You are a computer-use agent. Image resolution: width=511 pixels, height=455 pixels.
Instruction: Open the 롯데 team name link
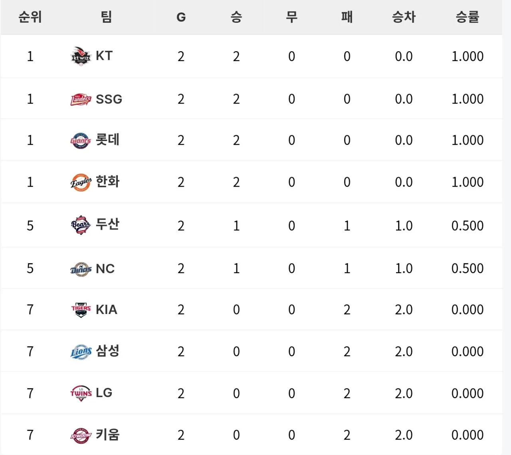107,140
